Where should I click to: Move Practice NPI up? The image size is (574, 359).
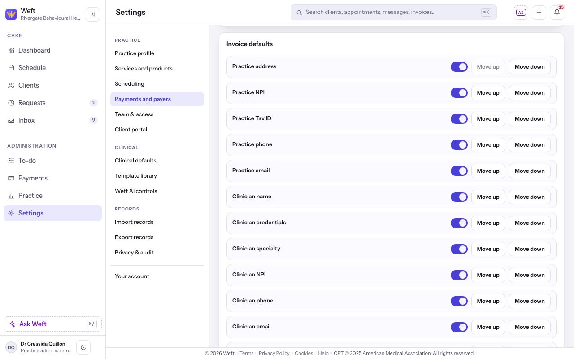488,93
